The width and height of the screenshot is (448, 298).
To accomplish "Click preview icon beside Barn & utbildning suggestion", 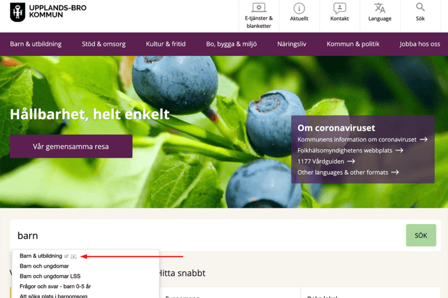I will click(73, 256).
